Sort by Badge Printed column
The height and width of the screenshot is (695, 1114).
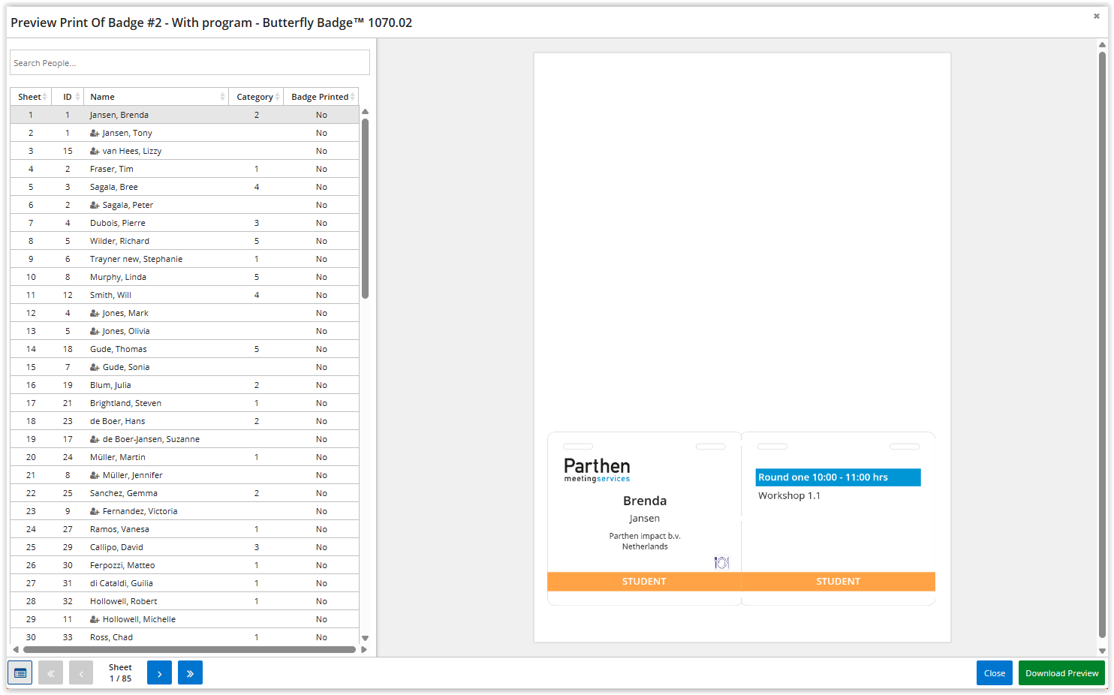[x=321, y=97]
